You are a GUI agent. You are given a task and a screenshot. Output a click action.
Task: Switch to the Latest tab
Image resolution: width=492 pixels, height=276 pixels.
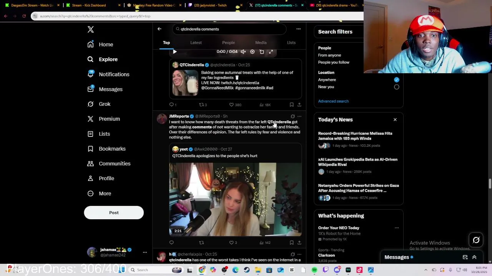[x=196, y=43]
